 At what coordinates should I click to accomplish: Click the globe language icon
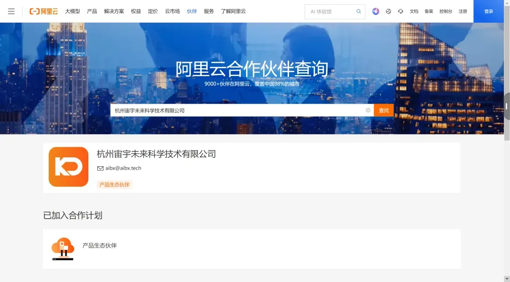click(388, 11)
